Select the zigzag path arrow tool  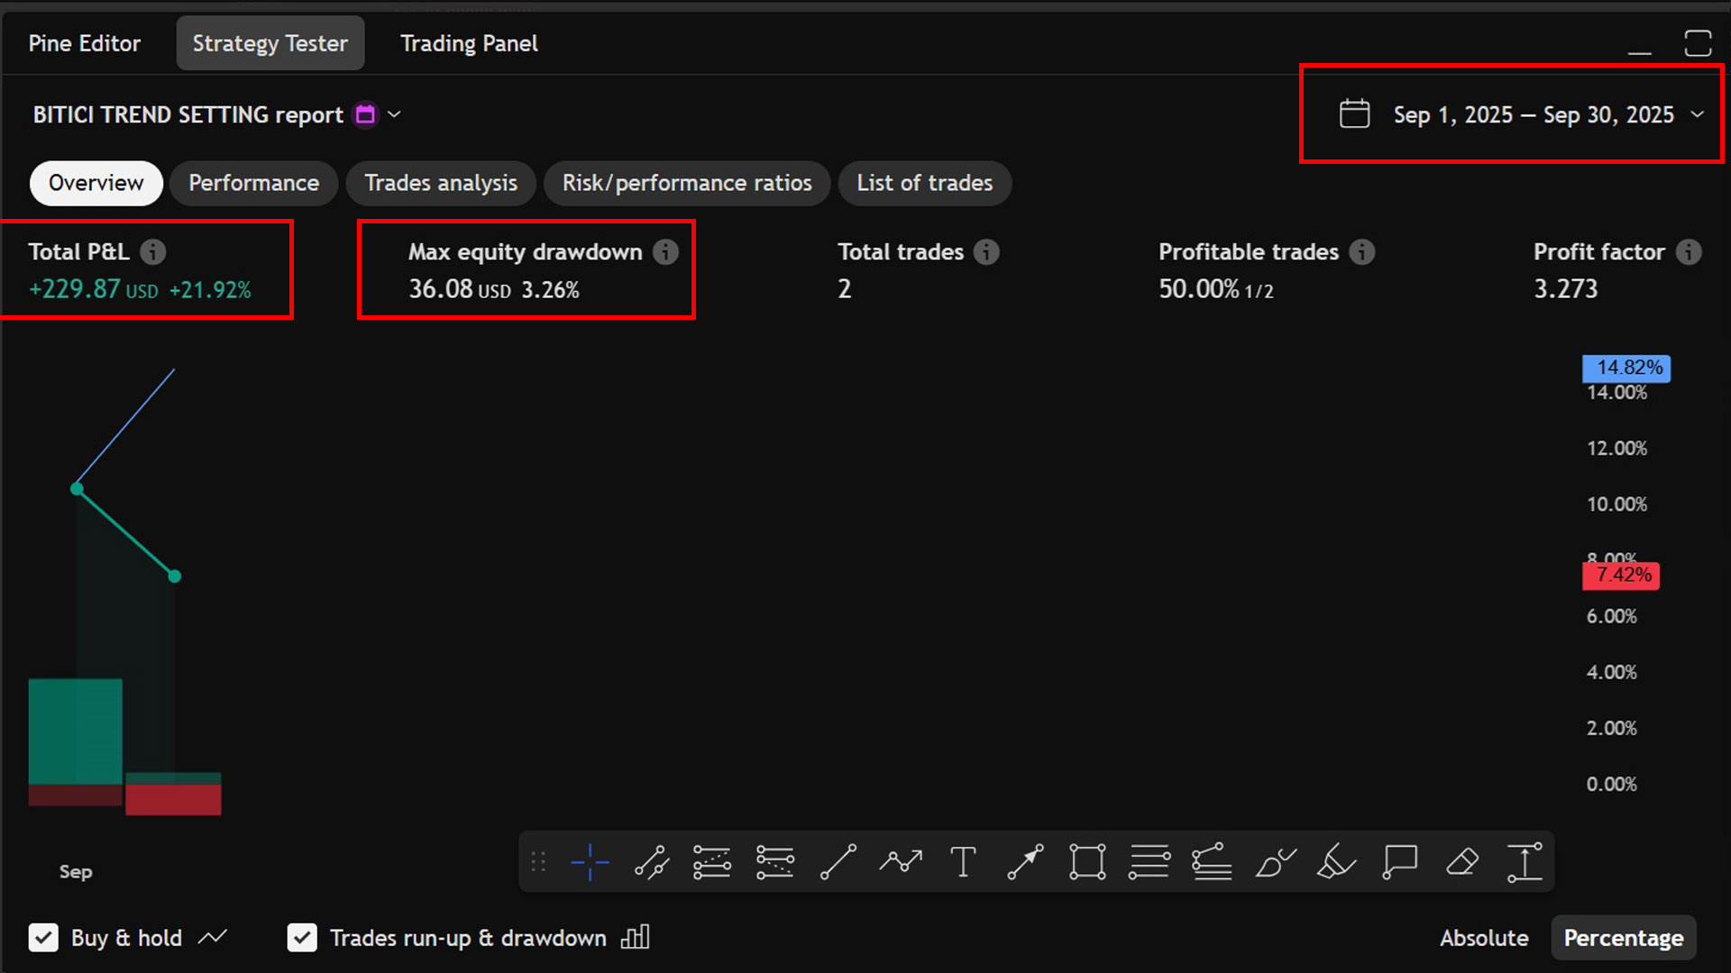coord(901,862)
